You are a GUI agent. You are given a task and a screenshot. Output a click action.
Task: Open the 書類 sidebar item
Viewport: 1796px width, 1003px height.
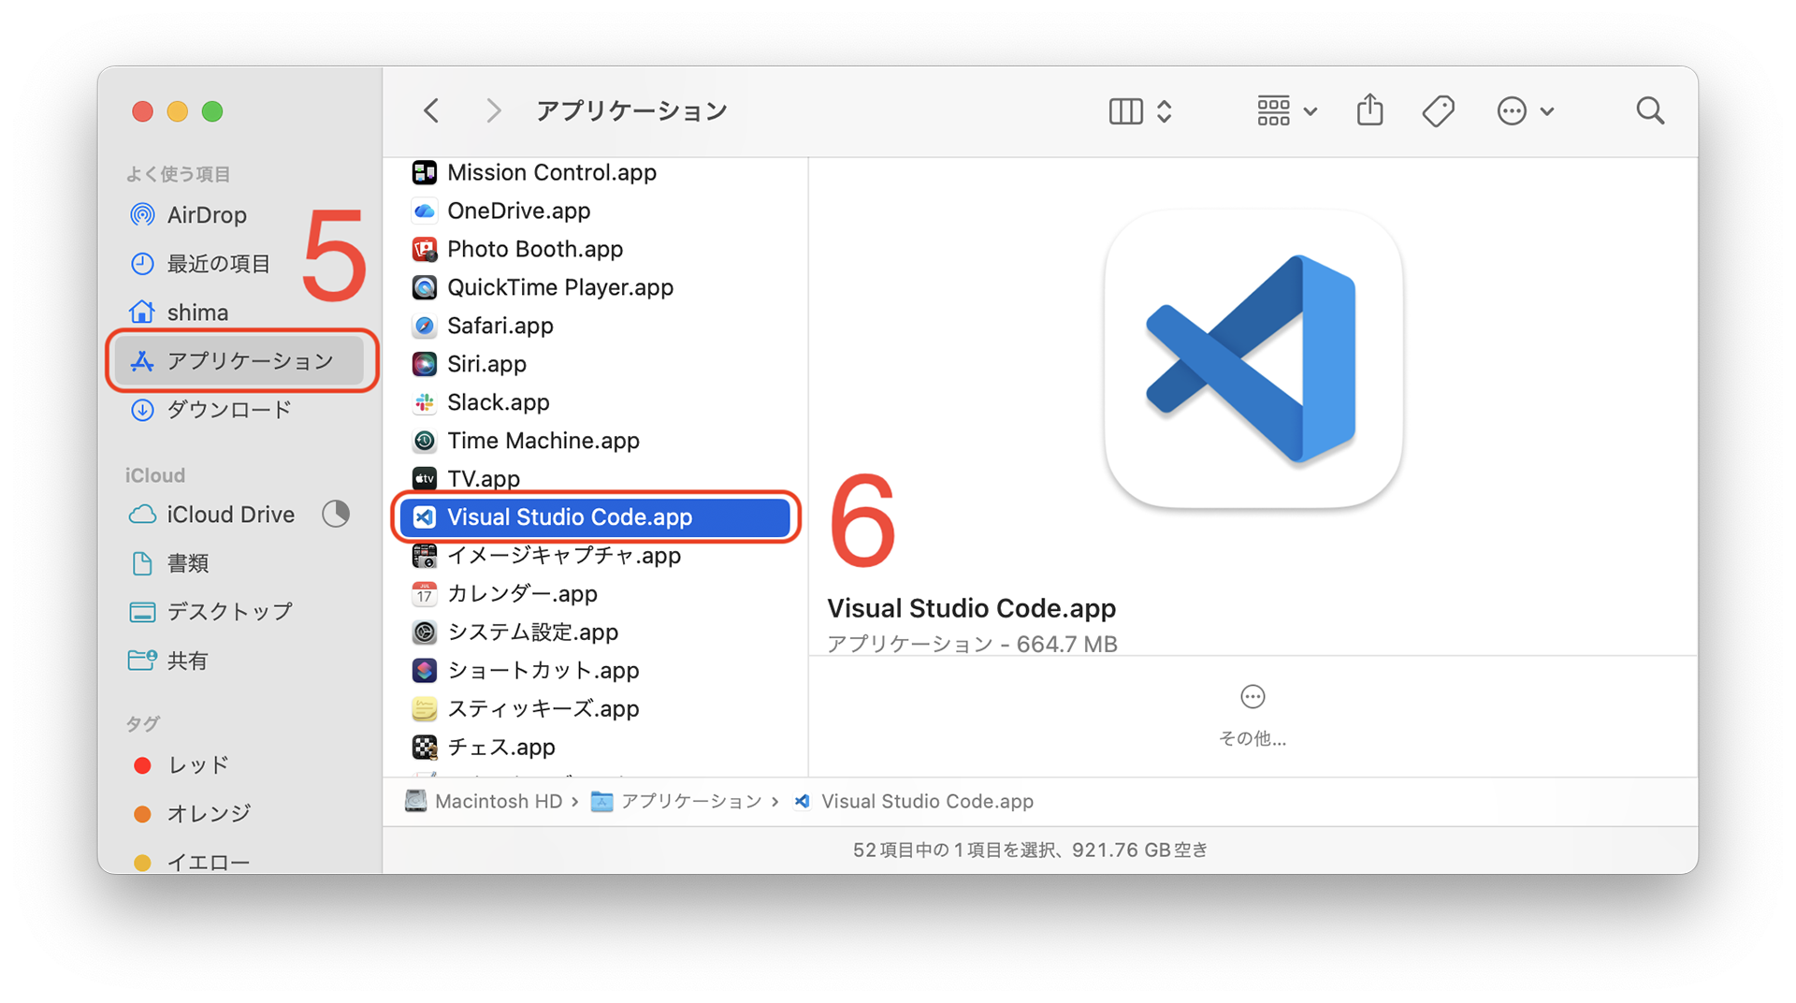pyautogui.click(x=187, y=562)
